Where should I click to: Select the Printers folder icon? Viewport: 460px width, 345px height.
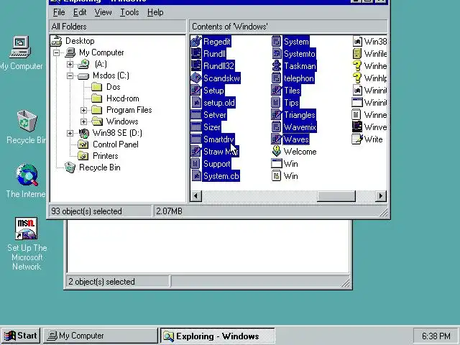(83, 156)
